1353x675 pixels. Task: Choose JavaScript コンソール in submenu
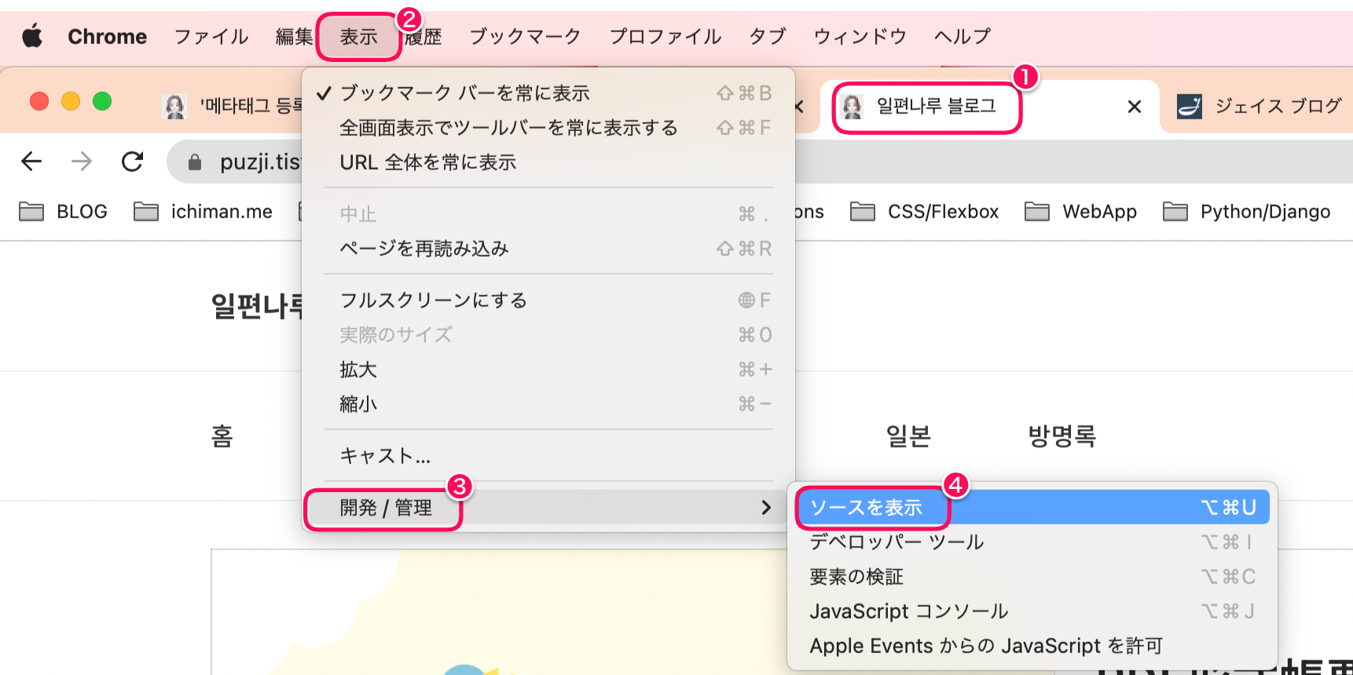(1032, 611)
